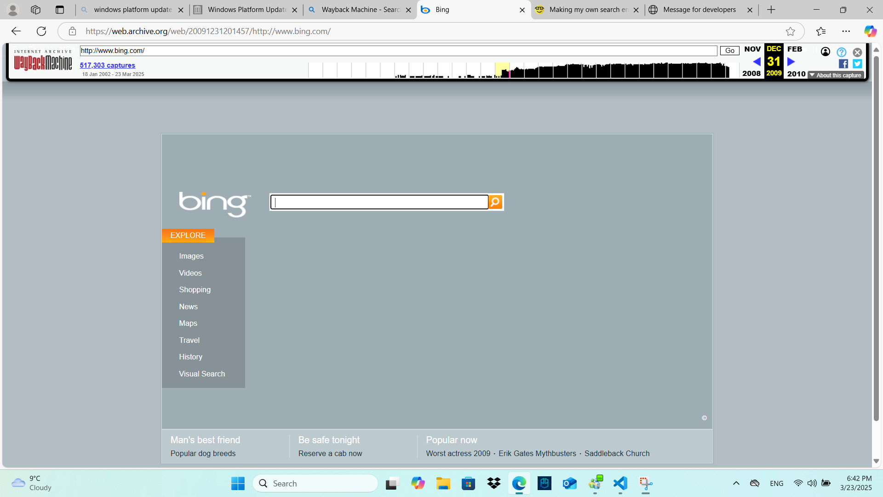The image size is (883, 497).
Task: Open the tab actions menu icon
Action: click(x=60, y=10)
